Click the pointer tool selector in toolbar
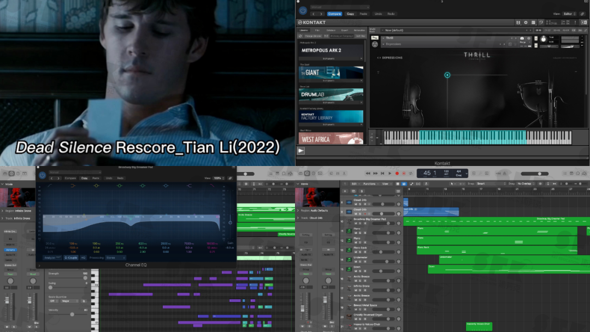Viewport: 590px width, 332px height. pyautogui.click(x=452, y=184)
